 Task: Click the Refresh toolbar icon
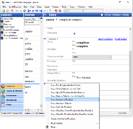pyautogui.click(x=24, y=11)
